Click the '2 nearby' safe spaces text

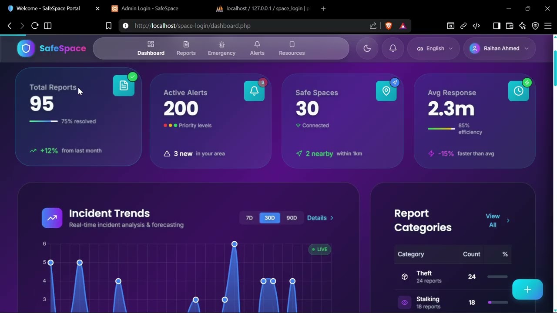click(x=319, y=153)
